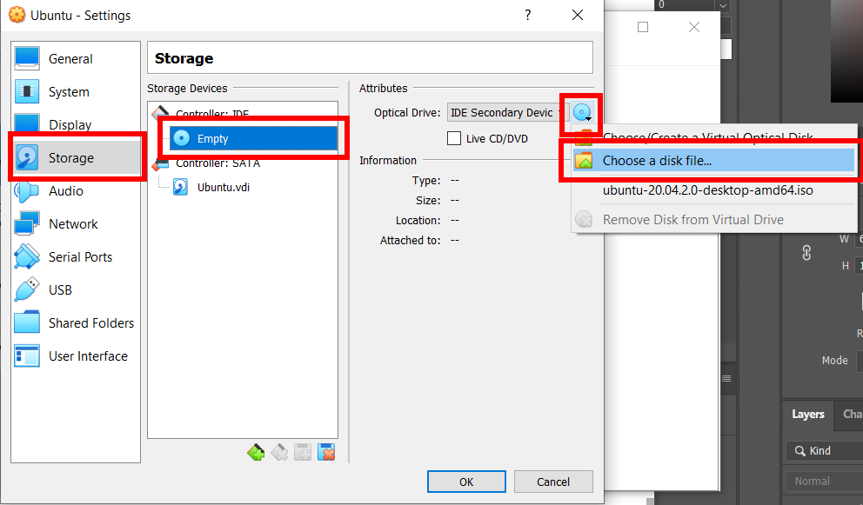Open the Display settings category
The width and height of the screenshot is (863, 505).
pos(76,123)
